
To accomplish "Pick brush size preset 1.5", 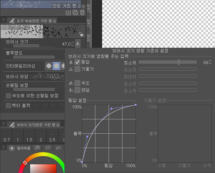I will [29, 136].
